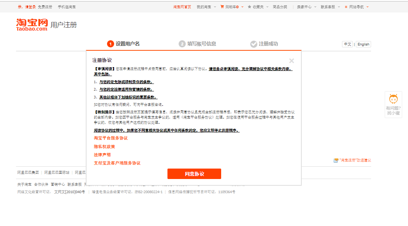Screen dimensions: 408x226
Task: Click the favorites star icon
Action: pos(249,7)
